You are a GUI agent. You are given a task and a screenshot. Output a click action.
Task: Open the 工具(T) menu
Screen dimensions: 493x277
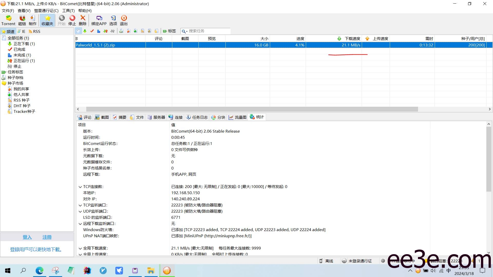pos(68,11)
